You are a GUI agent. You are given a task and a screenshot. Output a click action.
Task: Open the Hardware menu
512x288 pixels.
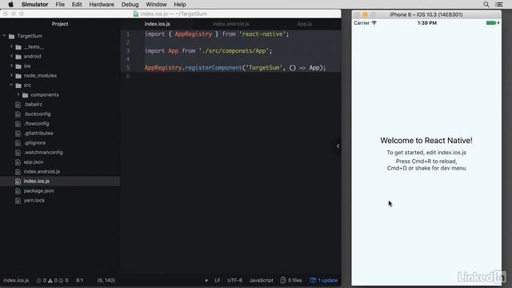pos(102,4)
